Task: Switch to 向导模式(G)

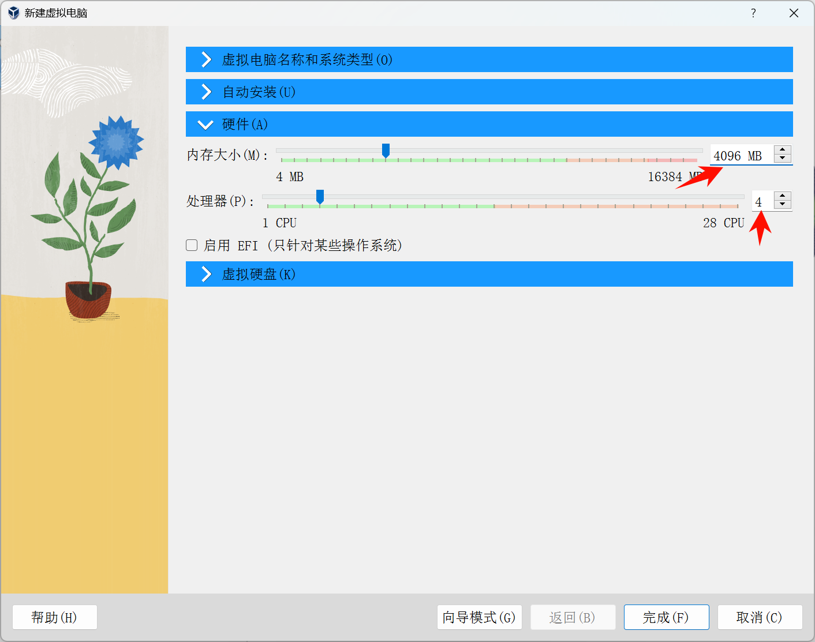Action: (x=479, y=617)
